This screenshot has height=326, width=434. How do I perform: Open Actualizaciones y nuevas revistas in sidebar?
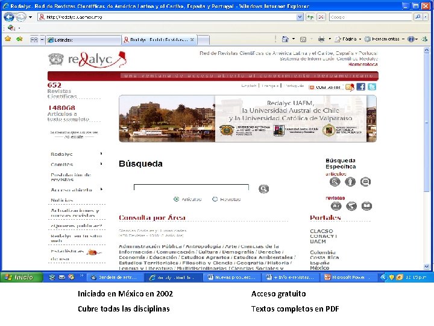point(75,213)
